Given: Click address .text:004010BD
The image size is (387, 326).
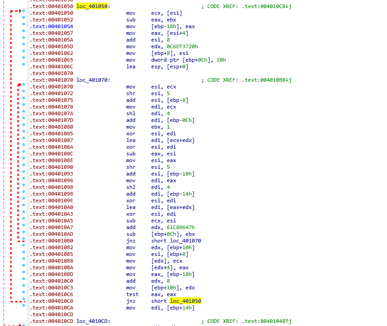Looking at the screenshot, I should click(x=51, y=274).
